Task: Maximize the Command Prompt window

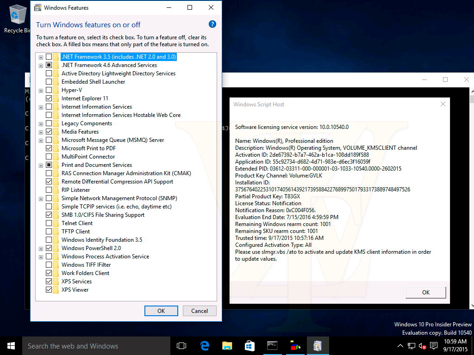Action: click(x=445, y=80)
